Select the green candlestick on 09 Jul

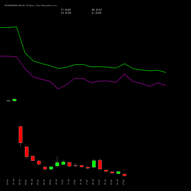point(51,168)
